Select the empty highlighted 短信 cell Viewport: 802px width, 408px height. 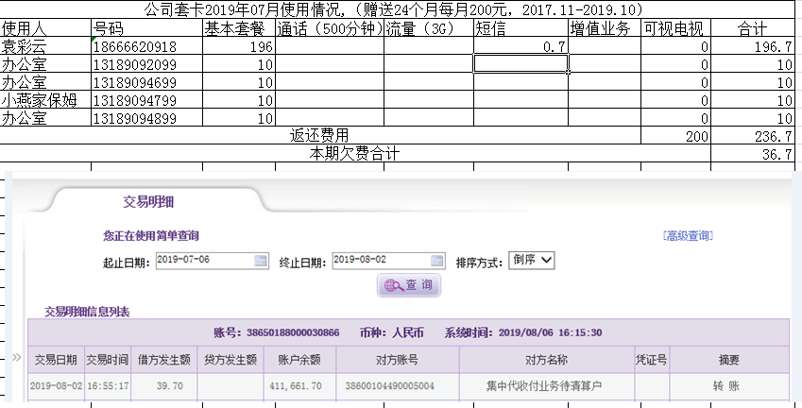(x=520, y=64)
